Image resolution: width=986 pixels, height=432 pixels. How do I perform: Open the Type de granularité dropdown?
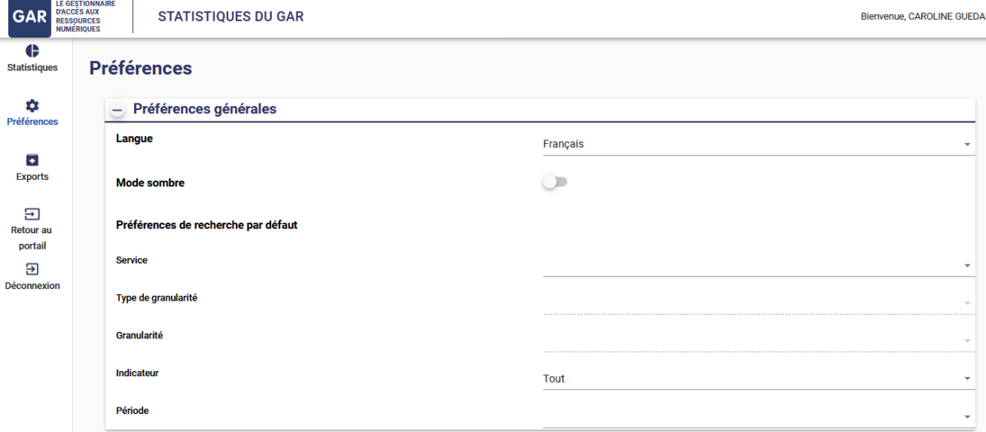(x=756, y=302)
